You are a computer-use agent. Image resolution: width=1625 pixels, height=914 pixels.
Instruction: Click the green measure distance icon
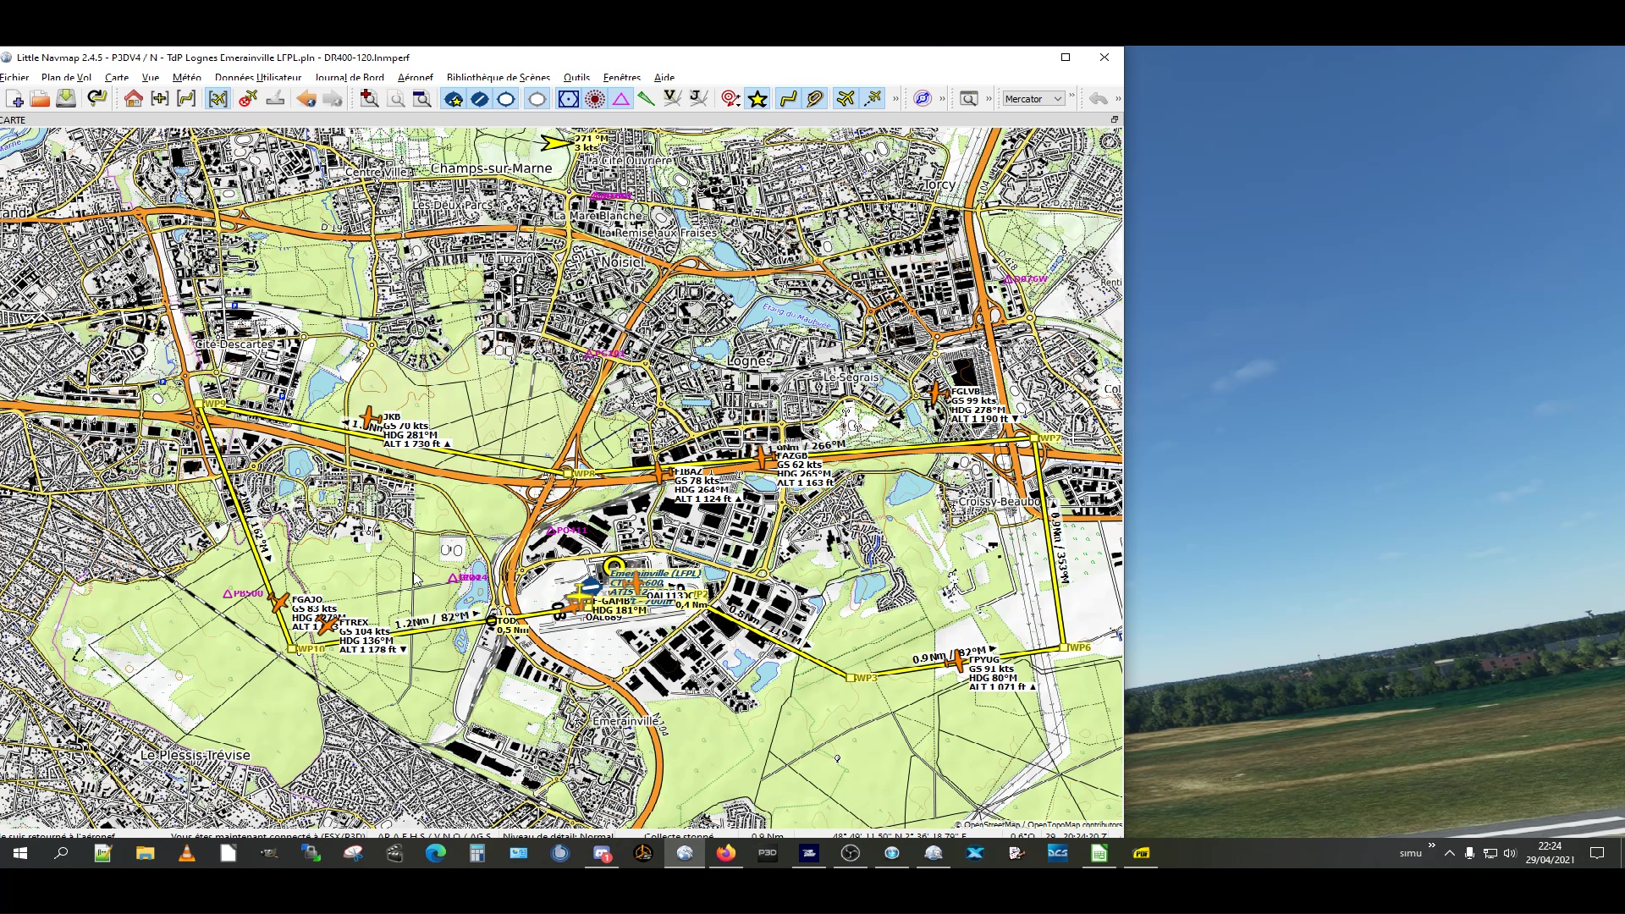pyautogui.click(x=646, y=99)
